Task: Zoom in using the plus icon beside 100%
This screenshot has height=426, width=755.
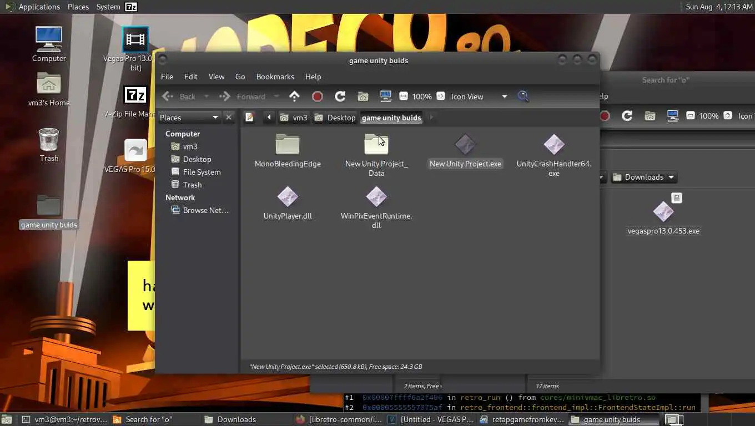Action: [x=440, y=96]
